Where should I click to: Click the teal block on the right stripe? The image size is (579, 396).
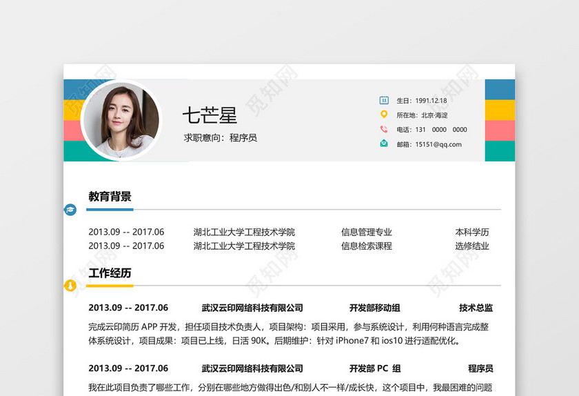coord(500,151)
